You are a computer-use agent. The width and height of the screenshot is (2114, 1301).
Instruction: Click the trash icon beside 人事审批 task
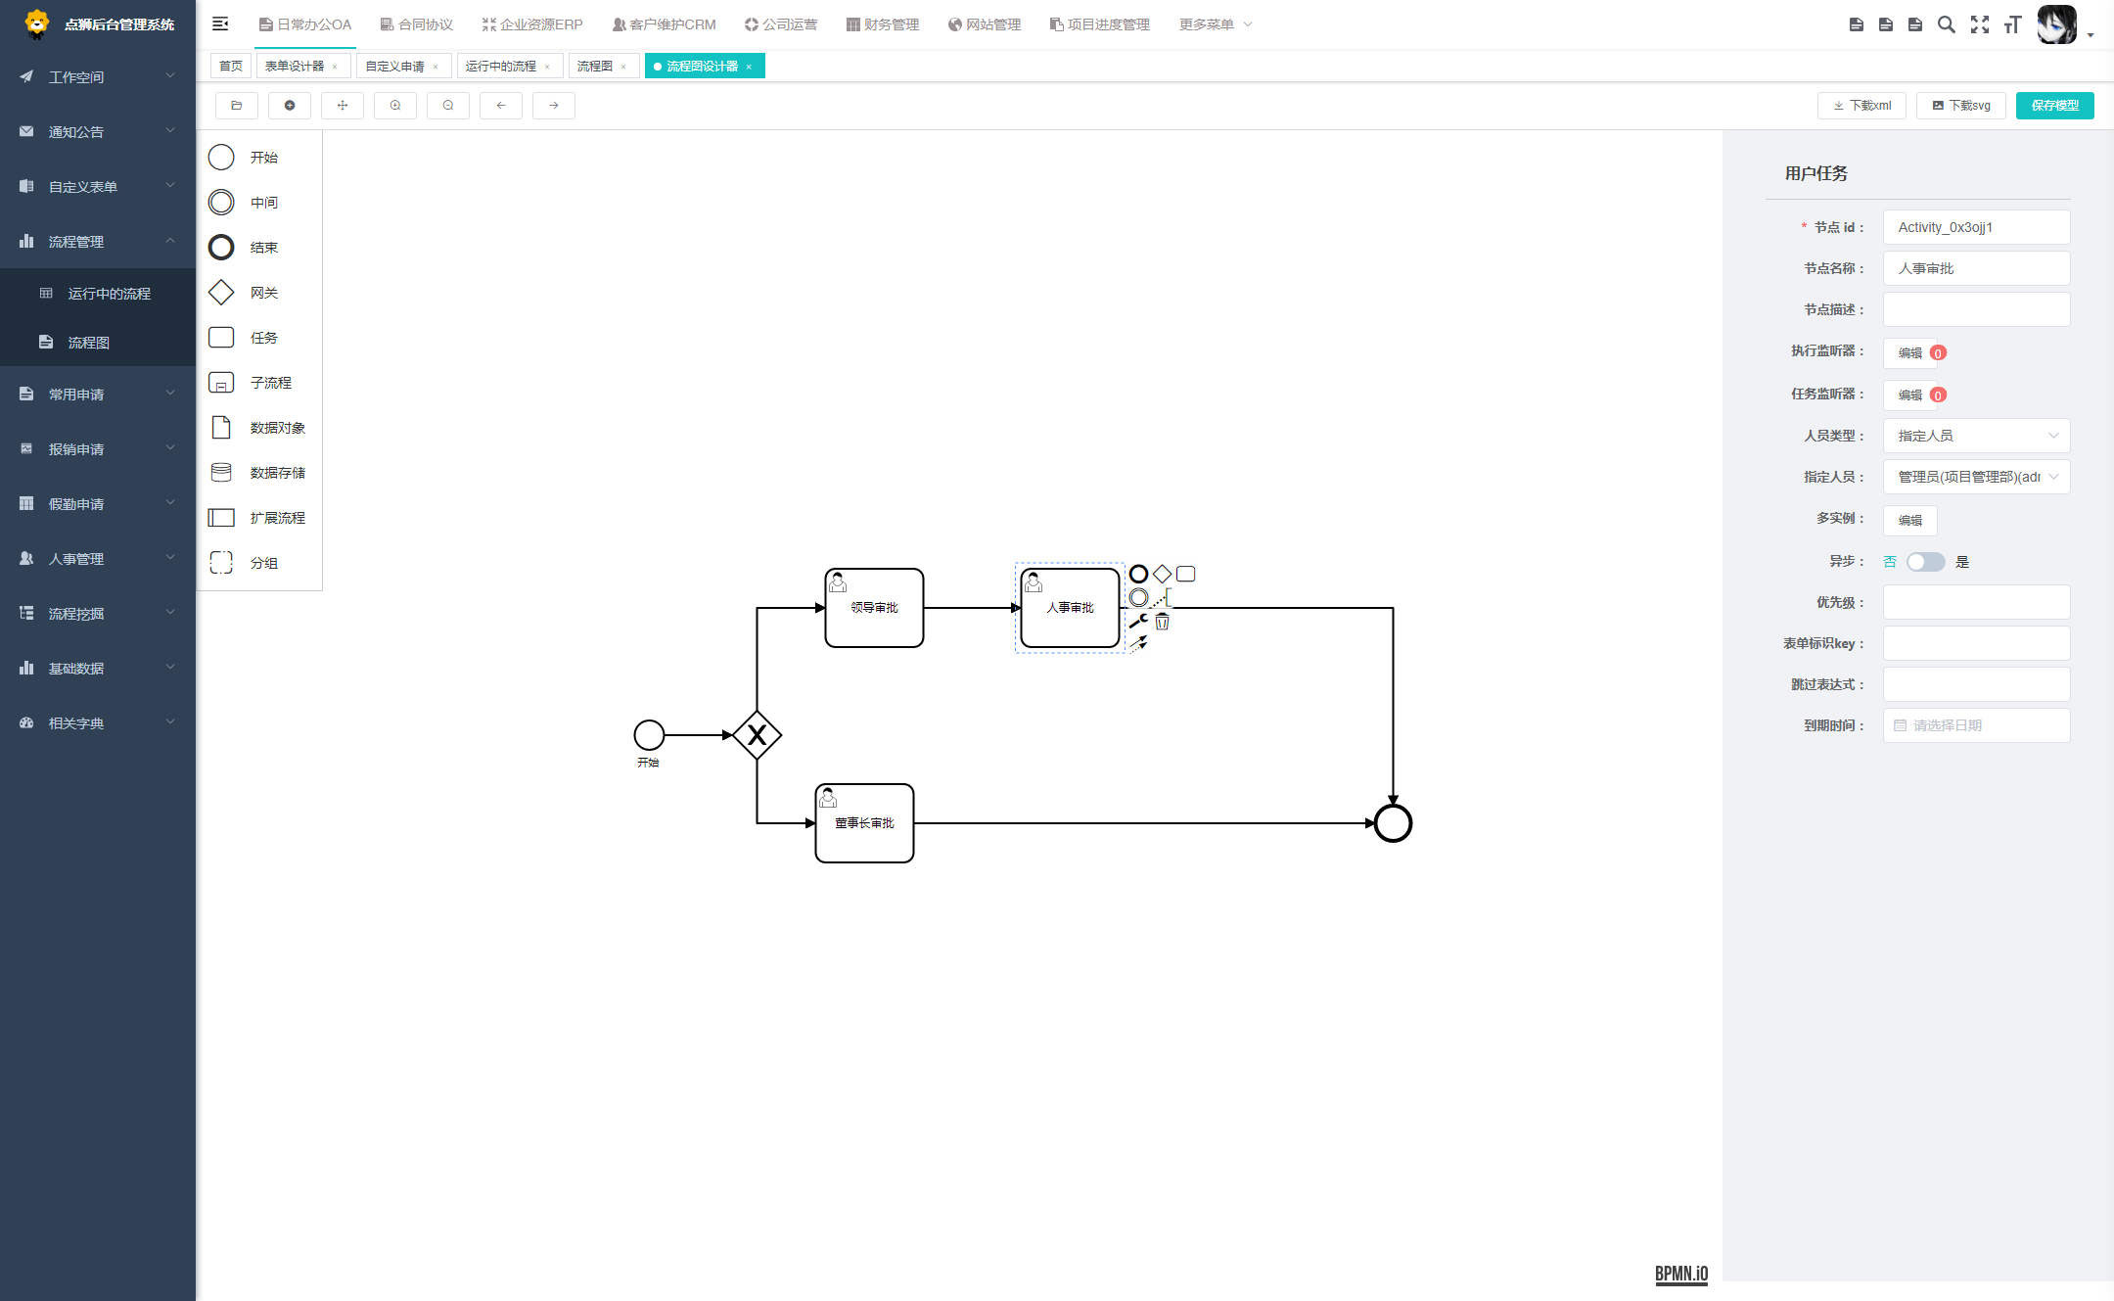(x=1162, y=622)
